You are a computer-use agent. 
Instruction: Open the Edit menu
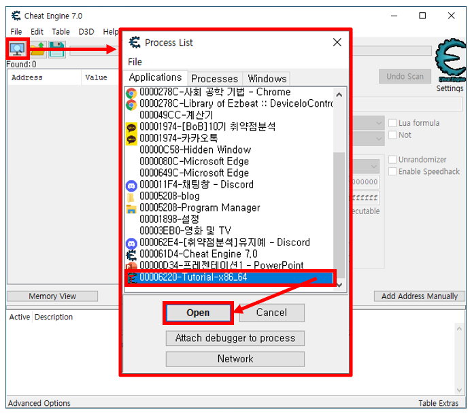pos(37,31)
